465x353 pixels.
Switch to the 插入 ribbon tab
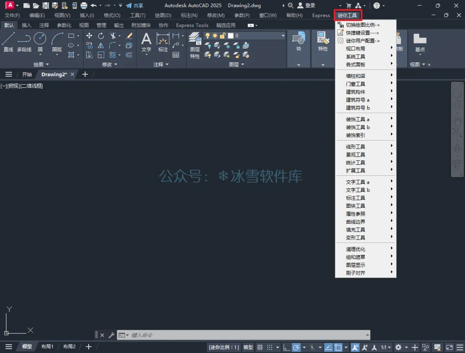[26, 25]
